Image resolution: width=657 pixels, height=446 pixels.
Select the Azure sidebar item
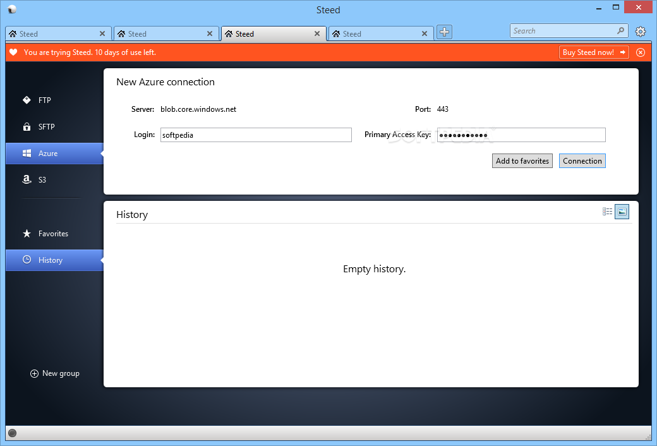(x=54, y=154)
